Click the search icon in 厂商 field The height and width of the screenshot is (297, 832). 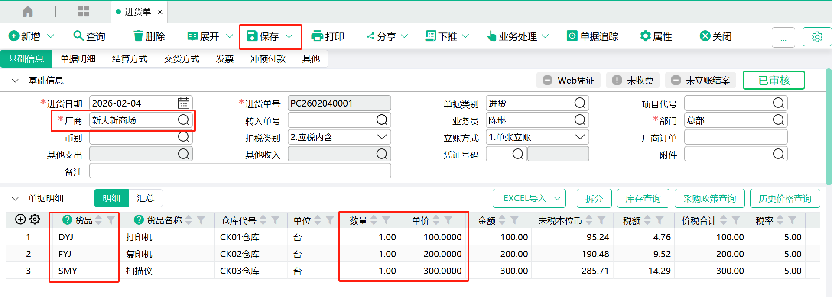tap(183, 120)
